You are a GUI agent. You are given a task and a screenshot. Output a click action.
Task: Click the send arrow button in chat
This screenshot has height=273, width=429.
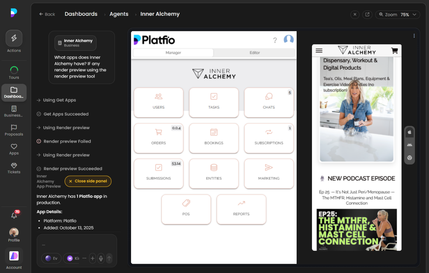[109, 258]
